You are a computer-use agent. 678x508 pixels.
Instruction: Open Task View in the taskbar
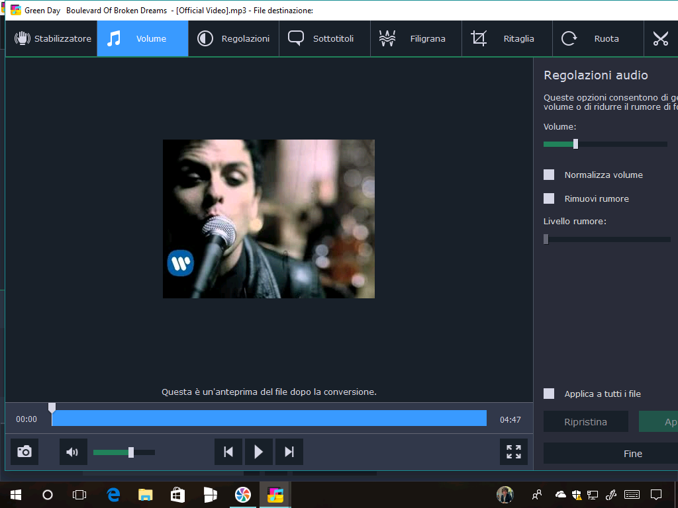79,495
